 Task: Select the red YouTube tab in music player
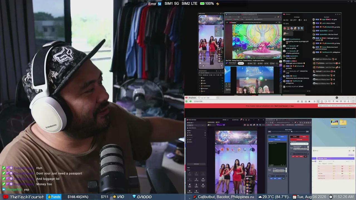click(x=304, y=137)
